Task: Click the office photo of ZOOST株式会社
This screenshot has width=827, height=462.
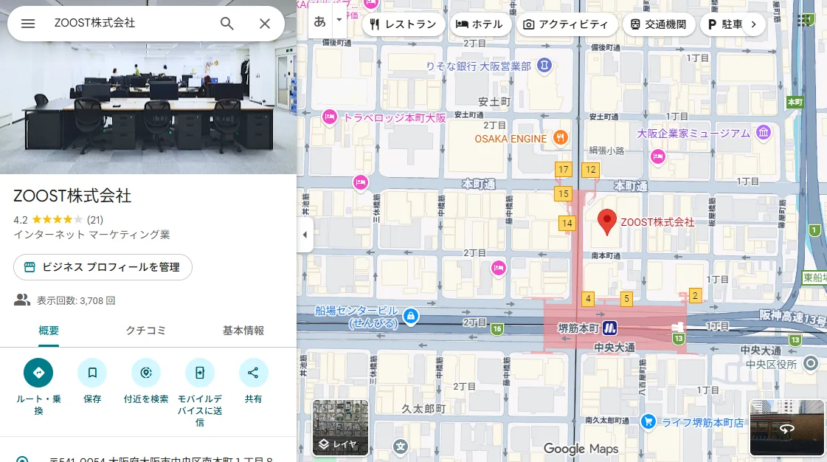Action: point(148,108)
